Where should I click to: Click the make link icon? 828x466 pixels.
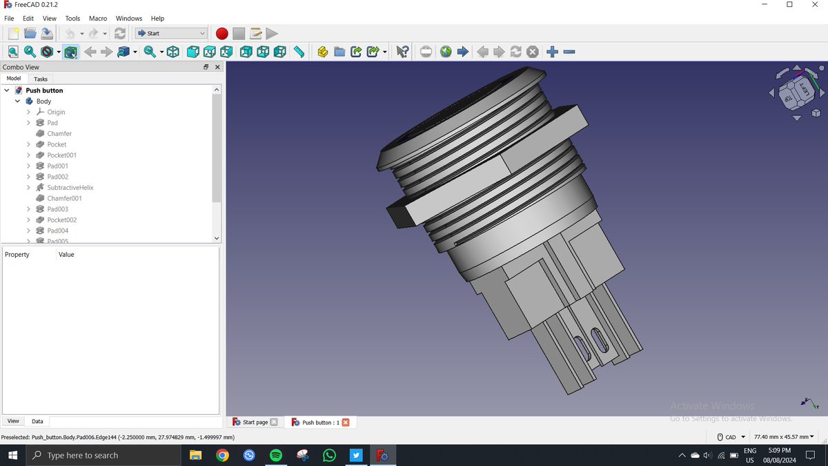pyautogui.click(x=356, y=52)
